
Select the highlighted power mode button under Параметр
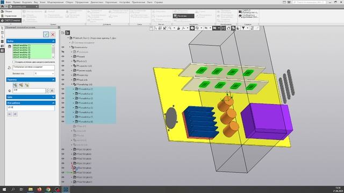15,85
